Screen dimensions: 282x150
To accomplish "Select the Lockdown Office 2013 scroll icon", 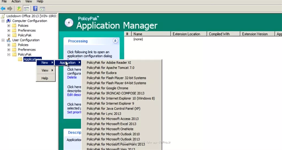I will [x=3, y=16].
